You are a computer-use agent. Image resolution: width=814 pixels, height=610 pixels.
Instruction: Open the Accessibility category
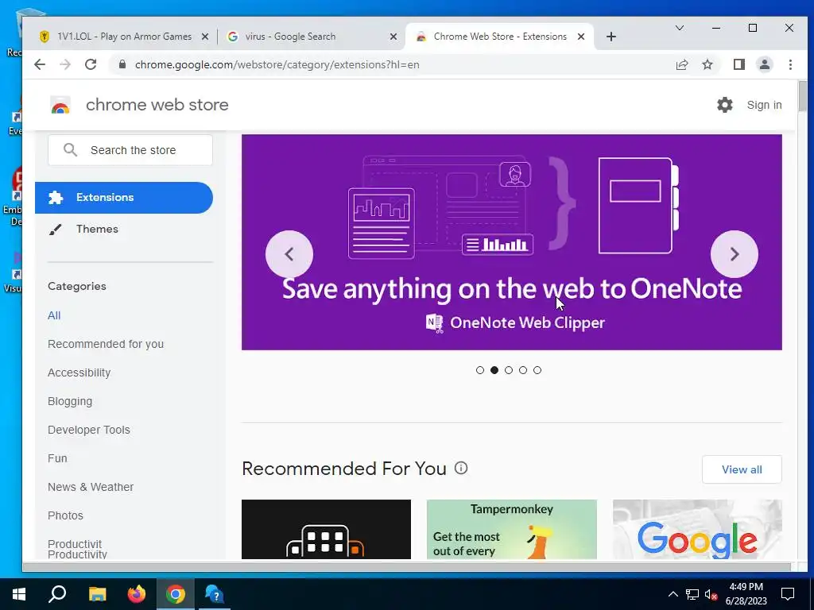pyautogui.click(x=79, y=373)
